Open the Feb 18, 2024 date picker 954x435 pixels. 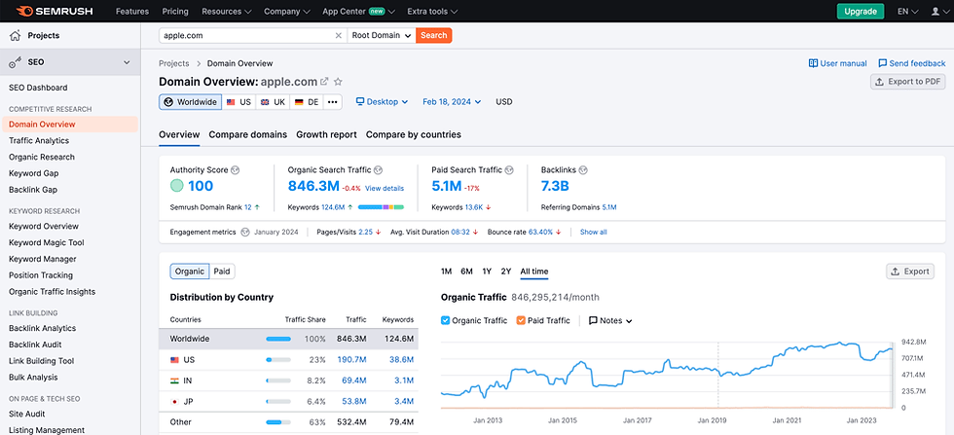tap(453, 101)
